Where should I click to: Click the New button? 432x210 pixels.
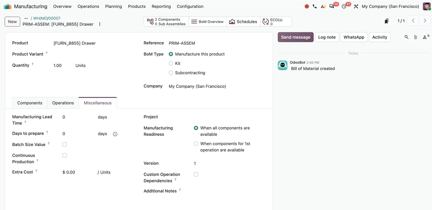pyautogui.click(x=12, y=21)
